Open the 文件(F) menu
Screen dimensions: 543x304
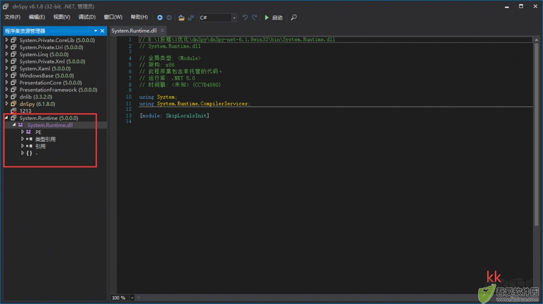point(13,17)
